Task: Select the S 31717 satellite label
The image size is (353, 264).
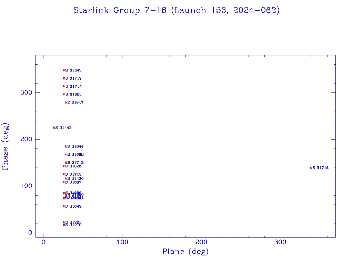Action: [73, 78]
